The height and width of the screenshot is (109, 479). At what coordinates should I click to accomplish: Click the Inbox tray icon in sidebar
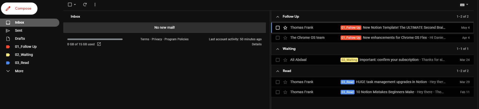(x=8, y=23)
